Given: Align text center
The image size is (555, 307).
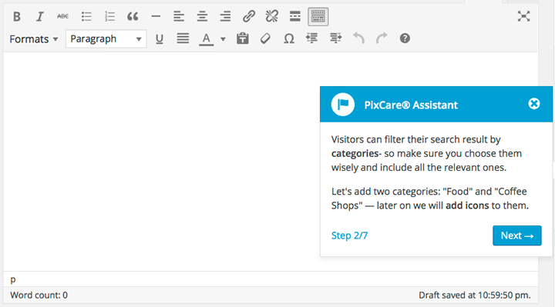Looking at the screenshot, I should tap(202, 16).
